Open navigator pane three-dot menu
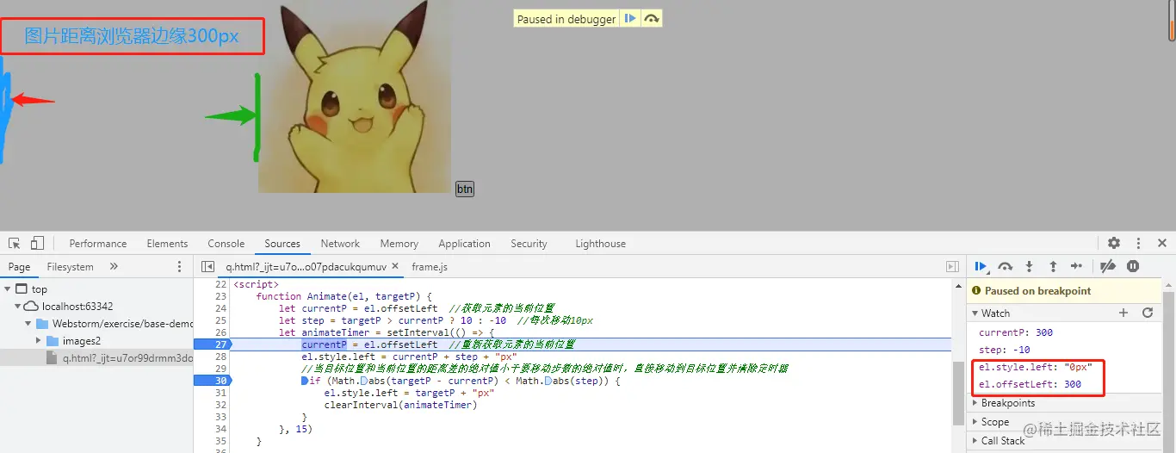Viewport: 1176px width, 453px height. (179, 267)
